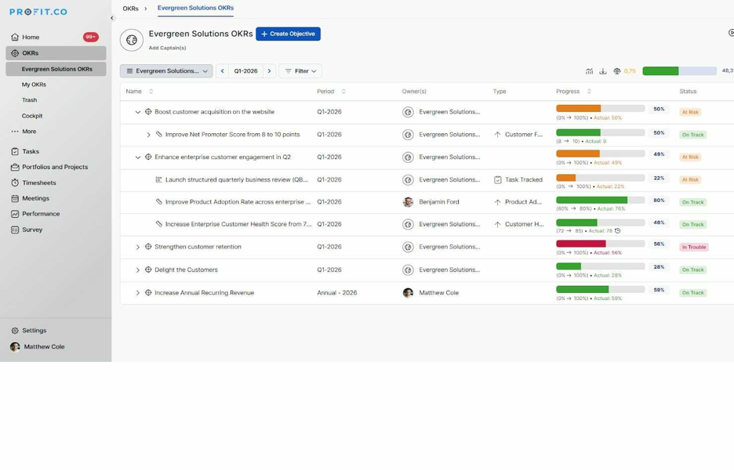
Task: Click the Tasks icon in sidebar
Action: coord(15,151)
